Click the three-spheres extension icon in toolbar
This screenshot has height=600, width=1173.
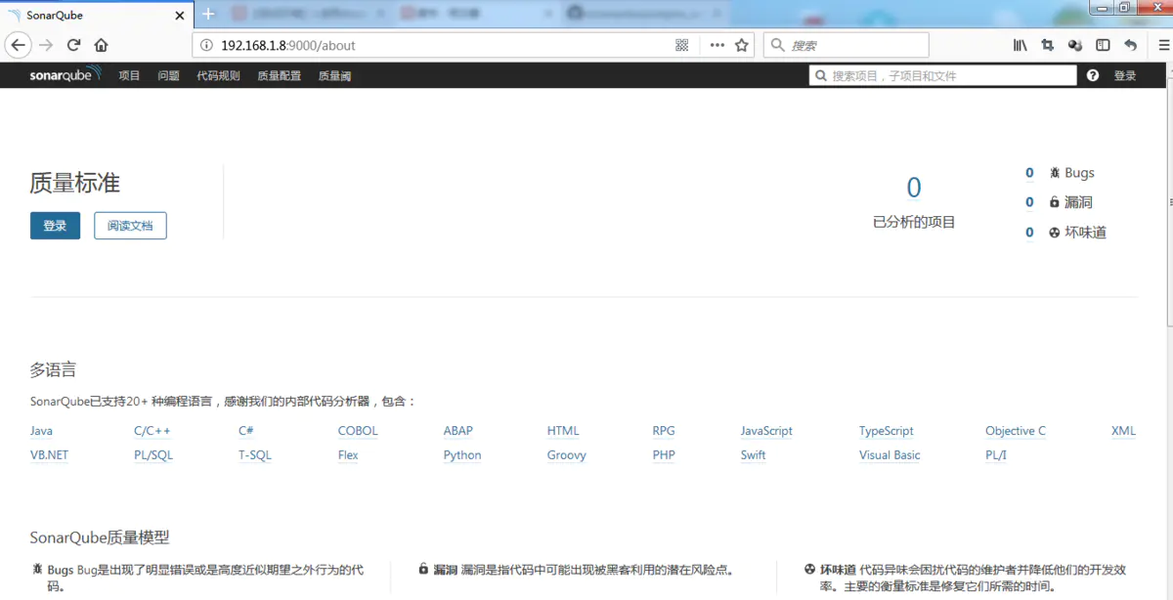pyautogui.click(x=1075, y=45)
